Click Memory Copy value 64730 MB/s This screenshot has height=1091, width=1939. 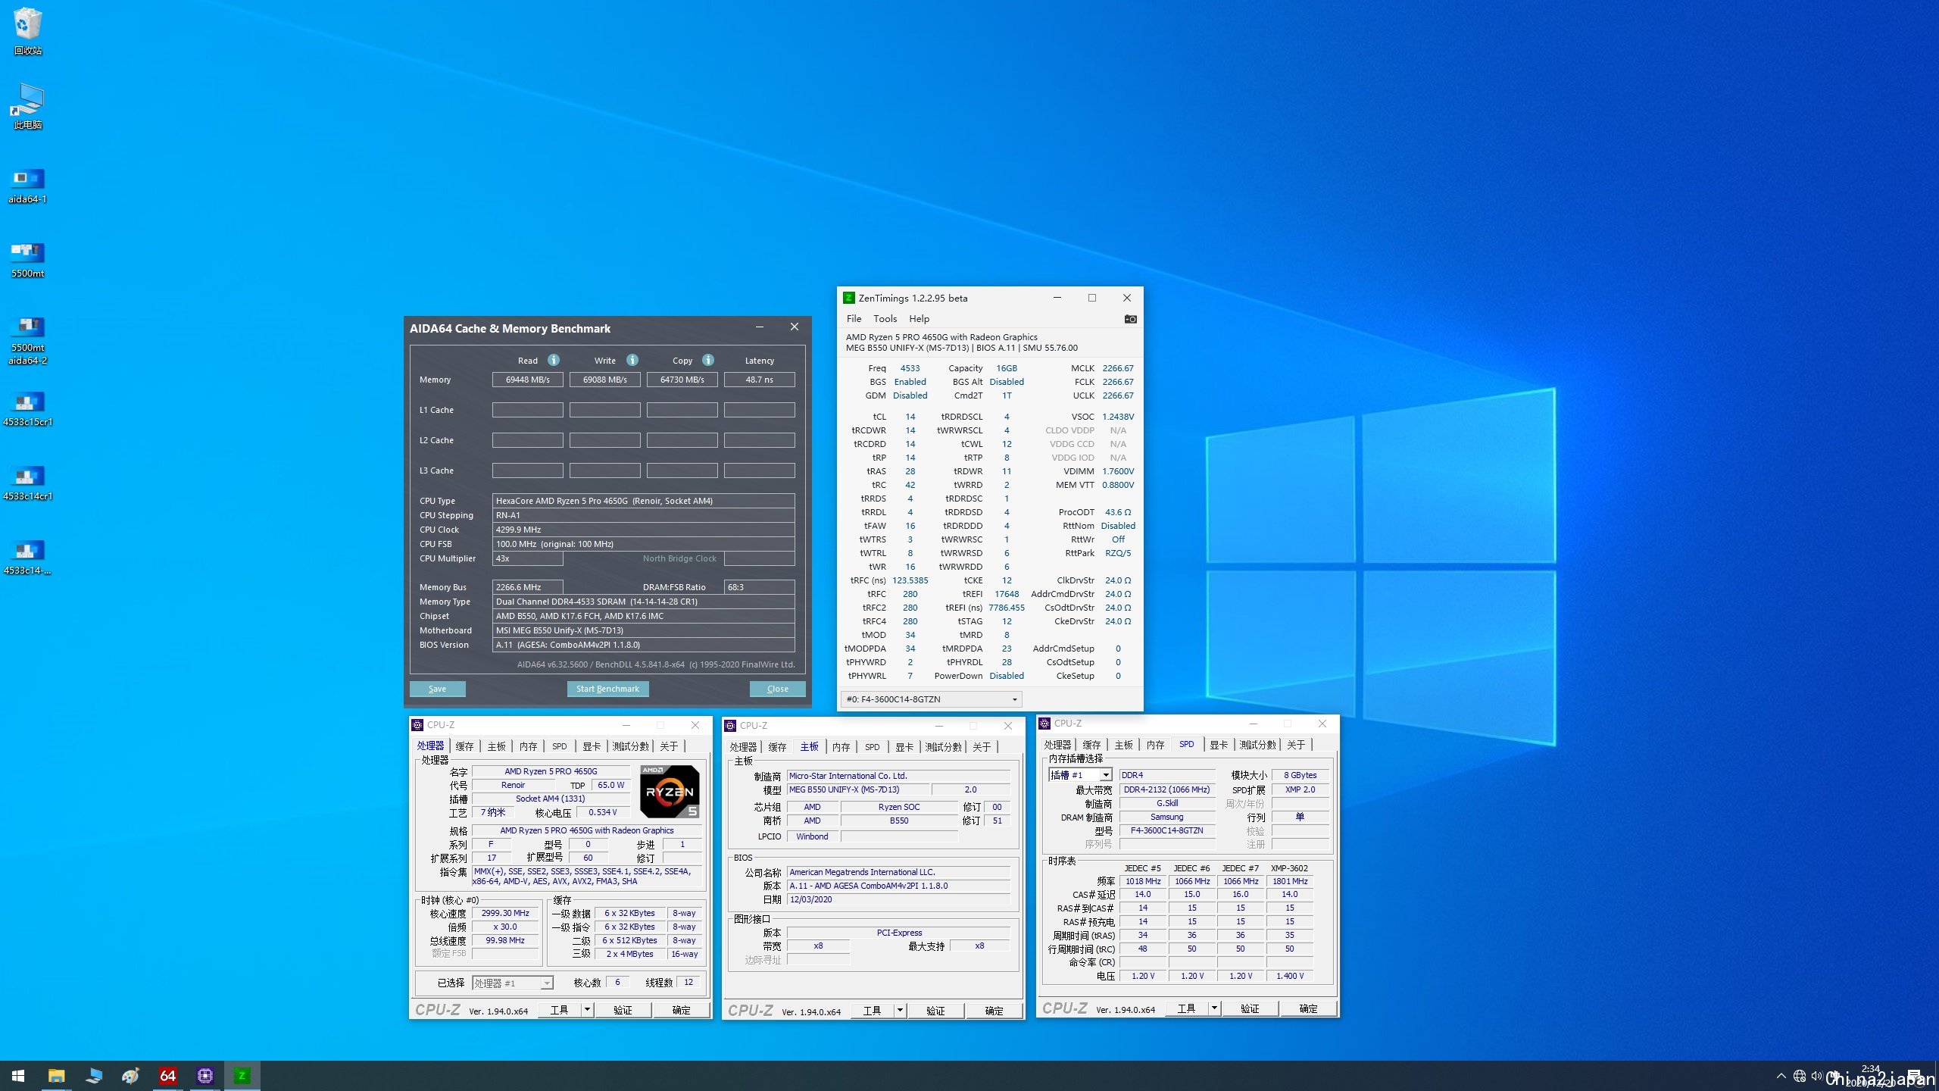(x=682, y=380)
